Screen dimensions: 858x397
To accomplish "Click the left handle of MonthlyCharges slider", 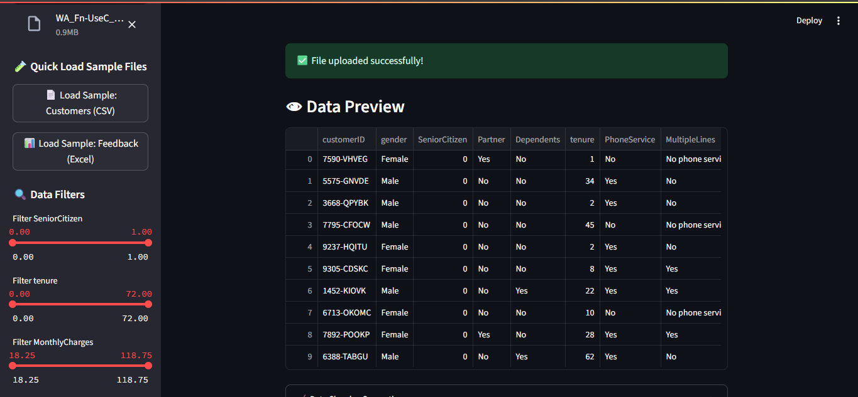I will 12,366.
